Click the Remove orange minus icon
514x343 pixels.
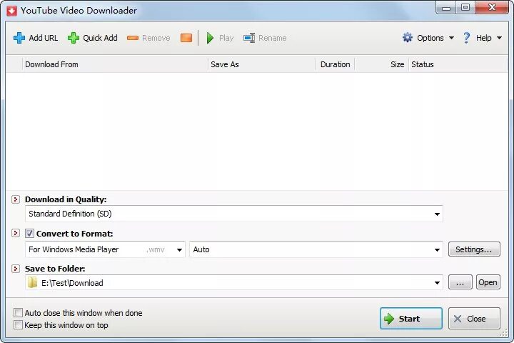tap(133, 38)
